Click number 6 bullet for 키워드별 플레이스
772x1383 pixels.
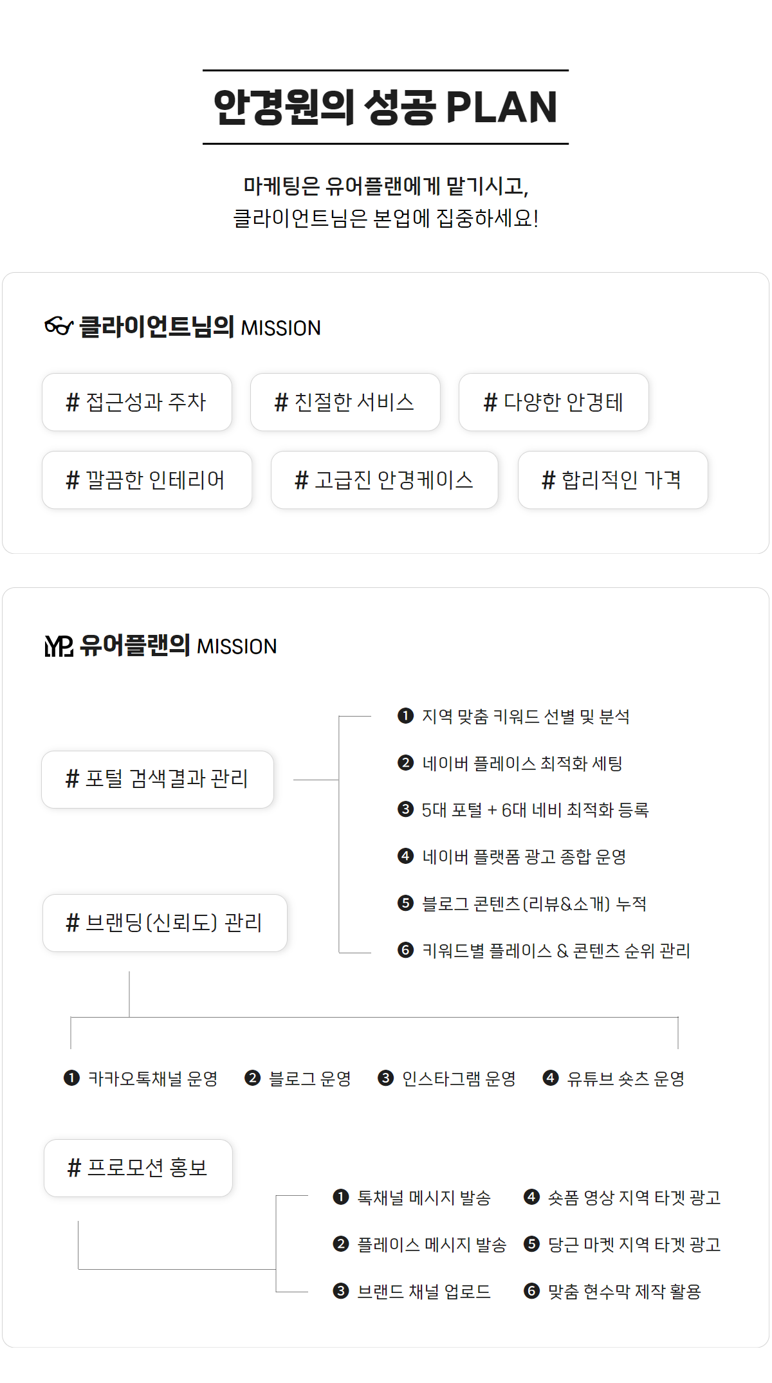coord(405,950)
